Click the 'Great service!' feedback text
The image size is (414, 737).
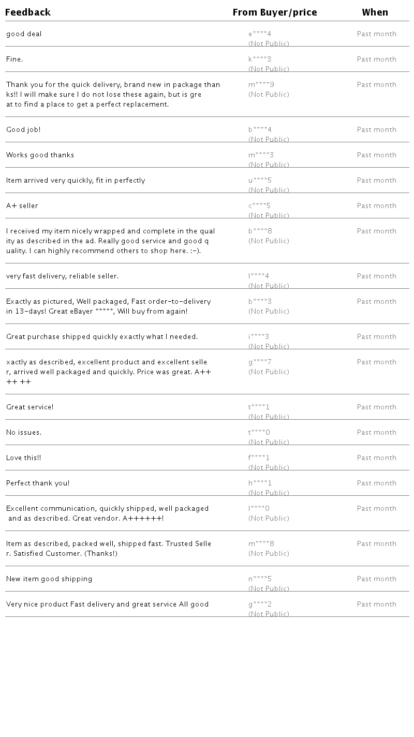29,407
